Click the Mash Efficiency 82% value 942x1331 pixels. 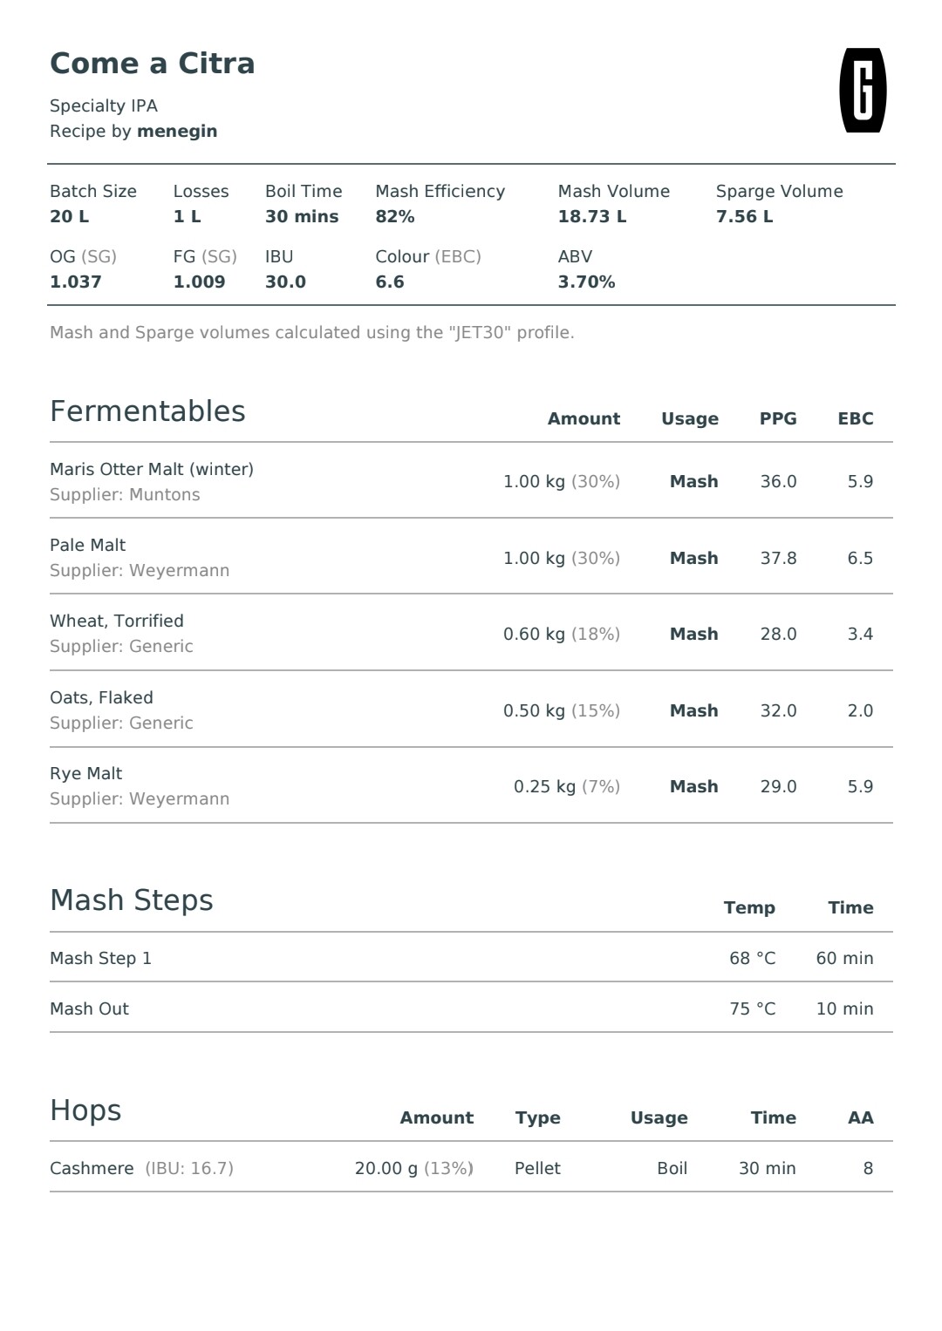pos(395,216)
